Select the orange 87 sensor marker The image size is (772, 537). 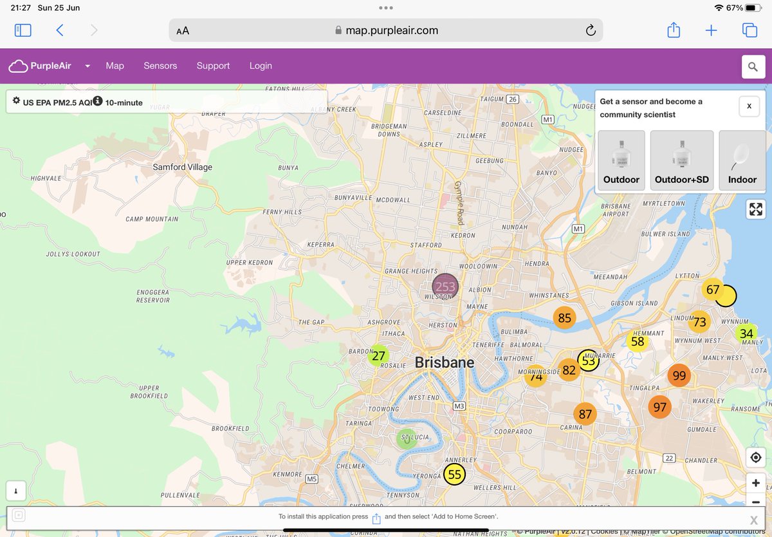585,414
